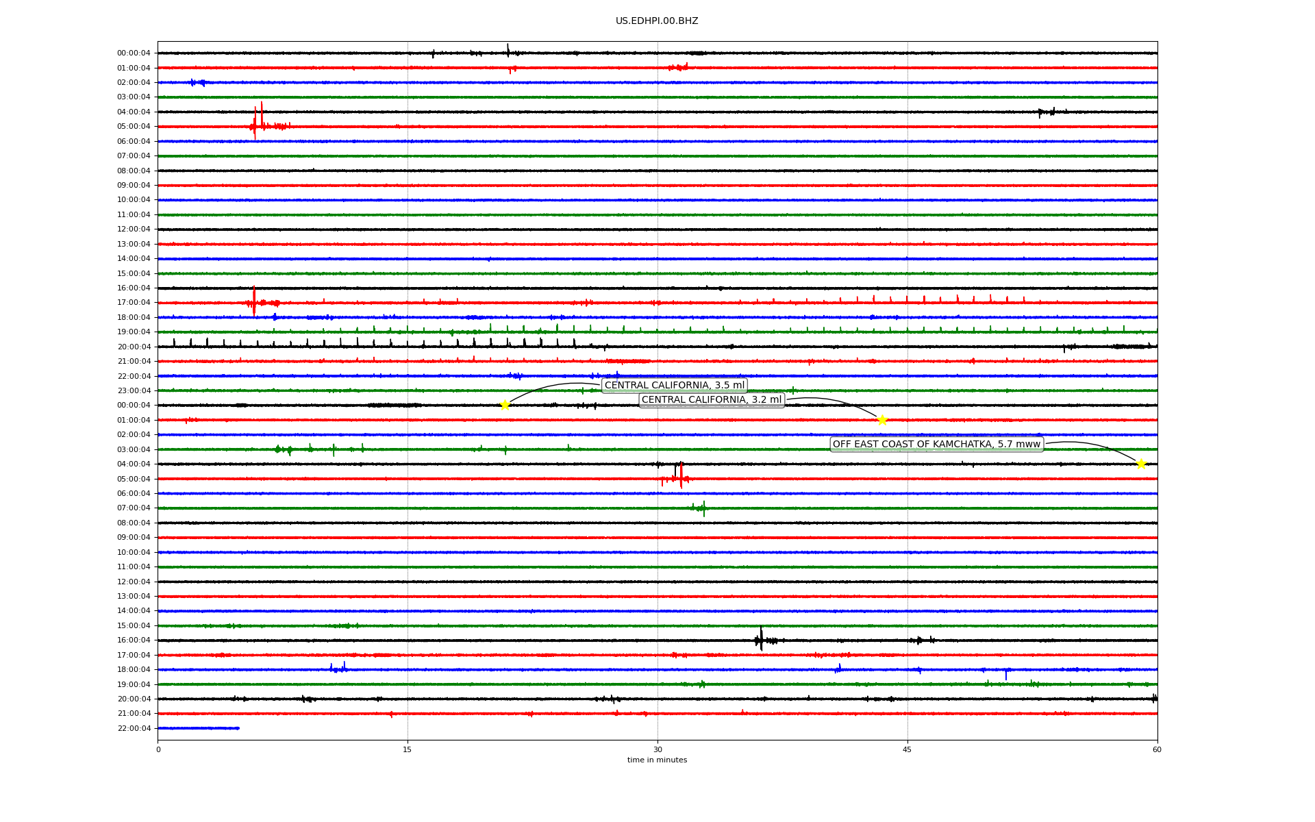This screenshot has width=1315, height=822.
Task: Click the OFF EAST COAST OF KAMCHATKA label
Action: pyautogui.click(x=936, y=445)
